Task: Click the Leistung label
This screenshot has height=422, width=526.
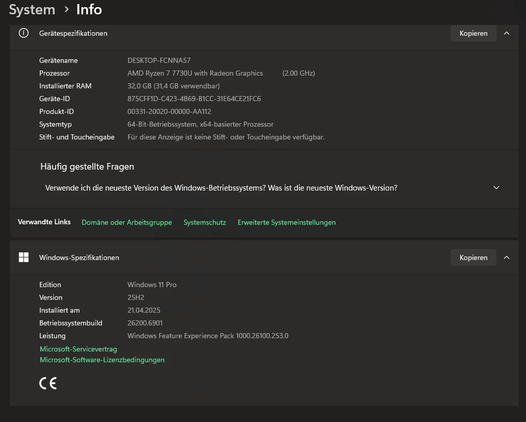Action: click(x=53, y=336)
